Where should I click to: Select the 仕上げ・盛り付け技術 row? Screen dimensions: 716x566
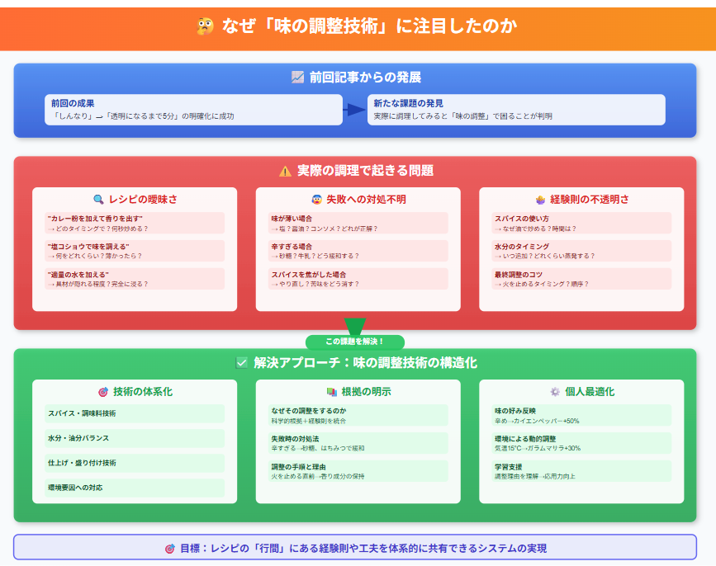pos(135,463)
